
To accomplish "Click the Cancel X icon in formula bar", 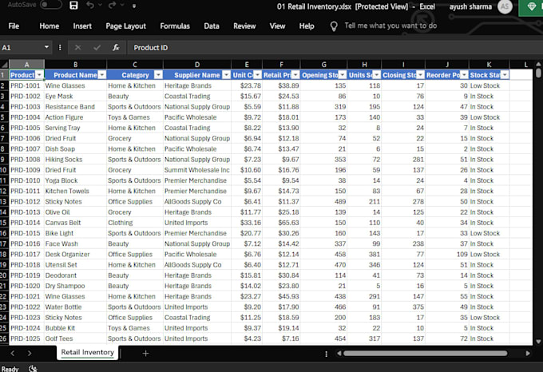I will click(78, 48).
